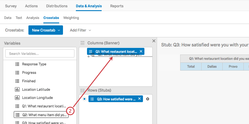Close the variables panel with the X
The width and height of the screenshot is (249, 124).
(x=154, y=41)
